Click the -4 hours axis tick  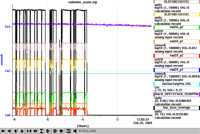(x=82, y=120)
